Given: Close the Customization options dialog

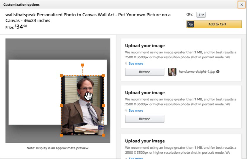Looking at the screenshot, I should [x=241, y=5].
